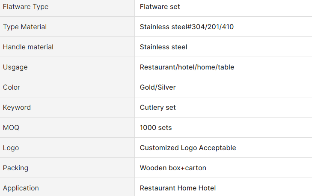
Task: Click the '1000 sets' value
Action: (x=156, y=128)
